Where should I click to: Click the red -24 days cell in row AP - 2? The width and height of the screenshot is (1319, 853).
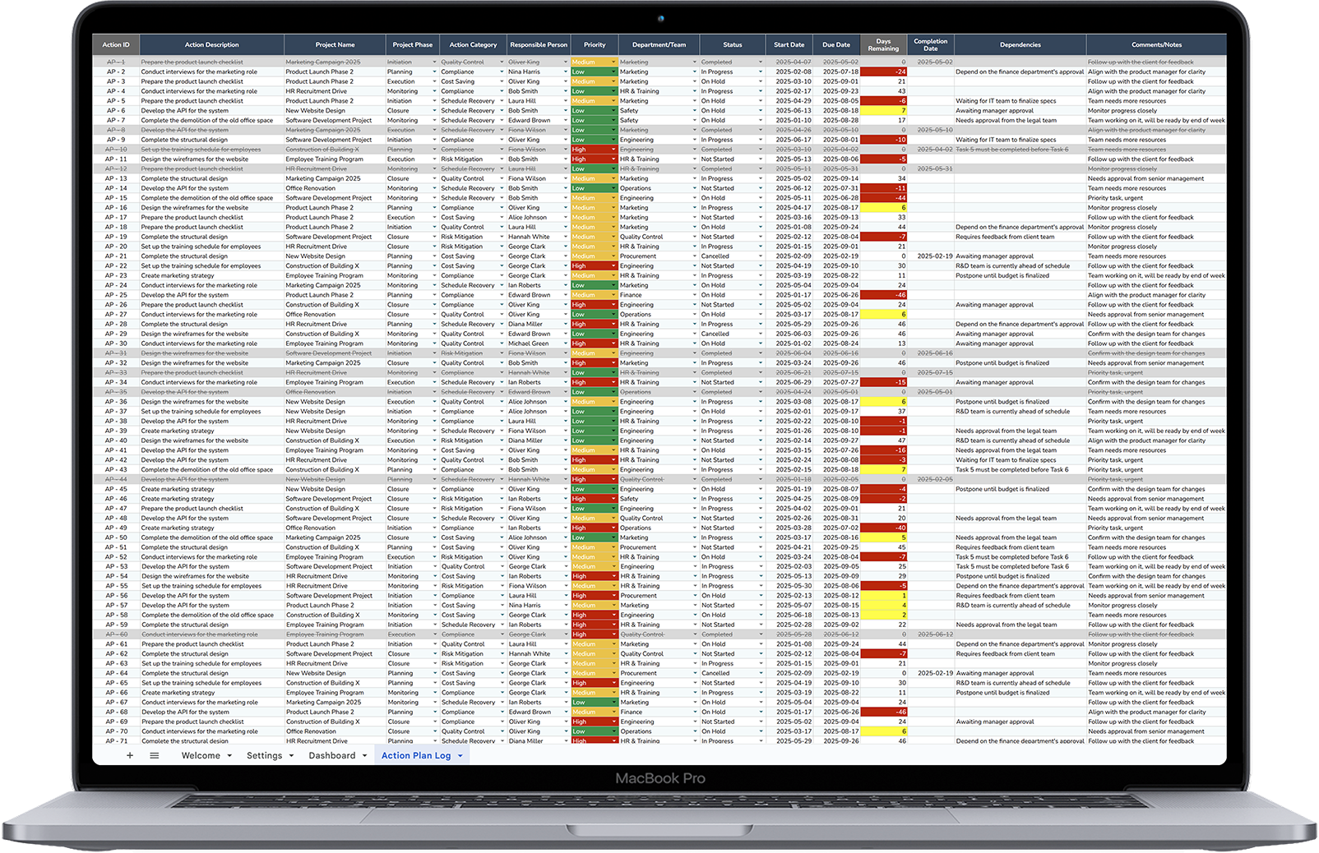[883, 72]
